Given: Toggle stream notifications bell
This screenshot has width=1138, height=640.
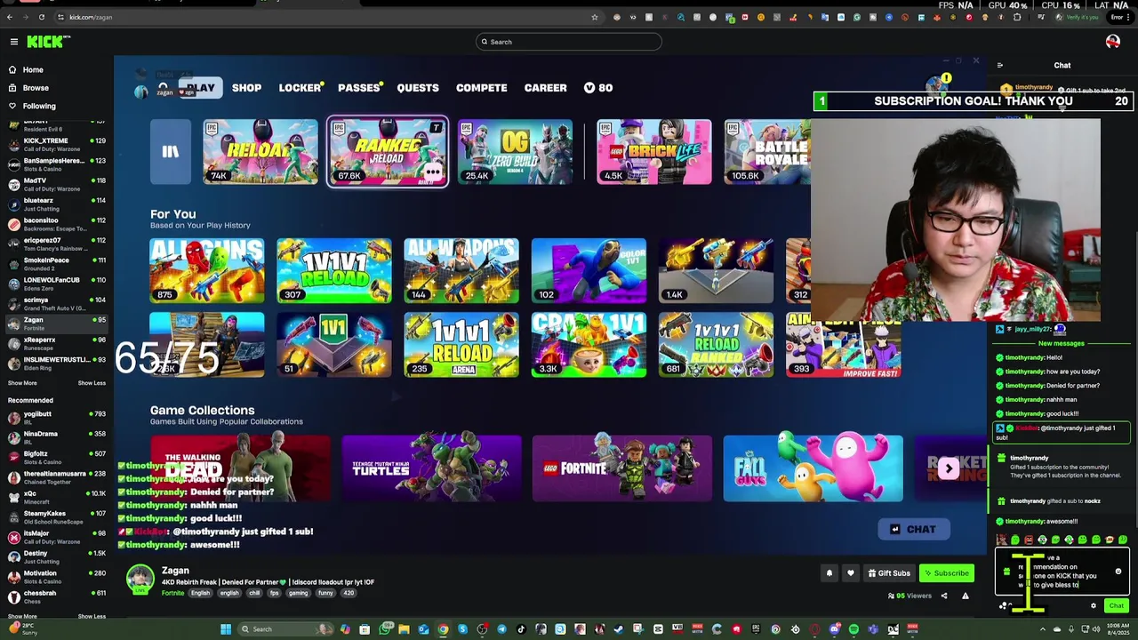Looking at the screenshot, I should point(829,573).
